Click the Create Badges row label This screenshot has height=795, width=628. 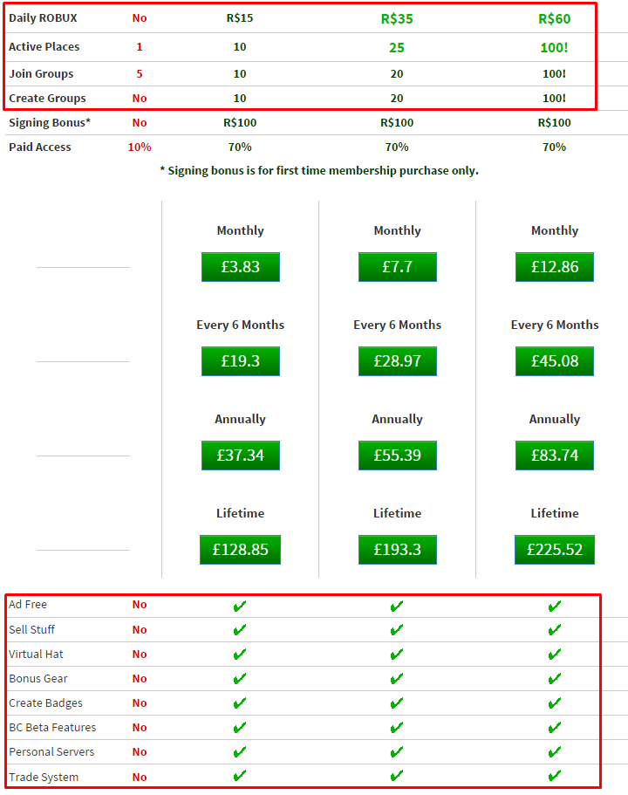45,702
